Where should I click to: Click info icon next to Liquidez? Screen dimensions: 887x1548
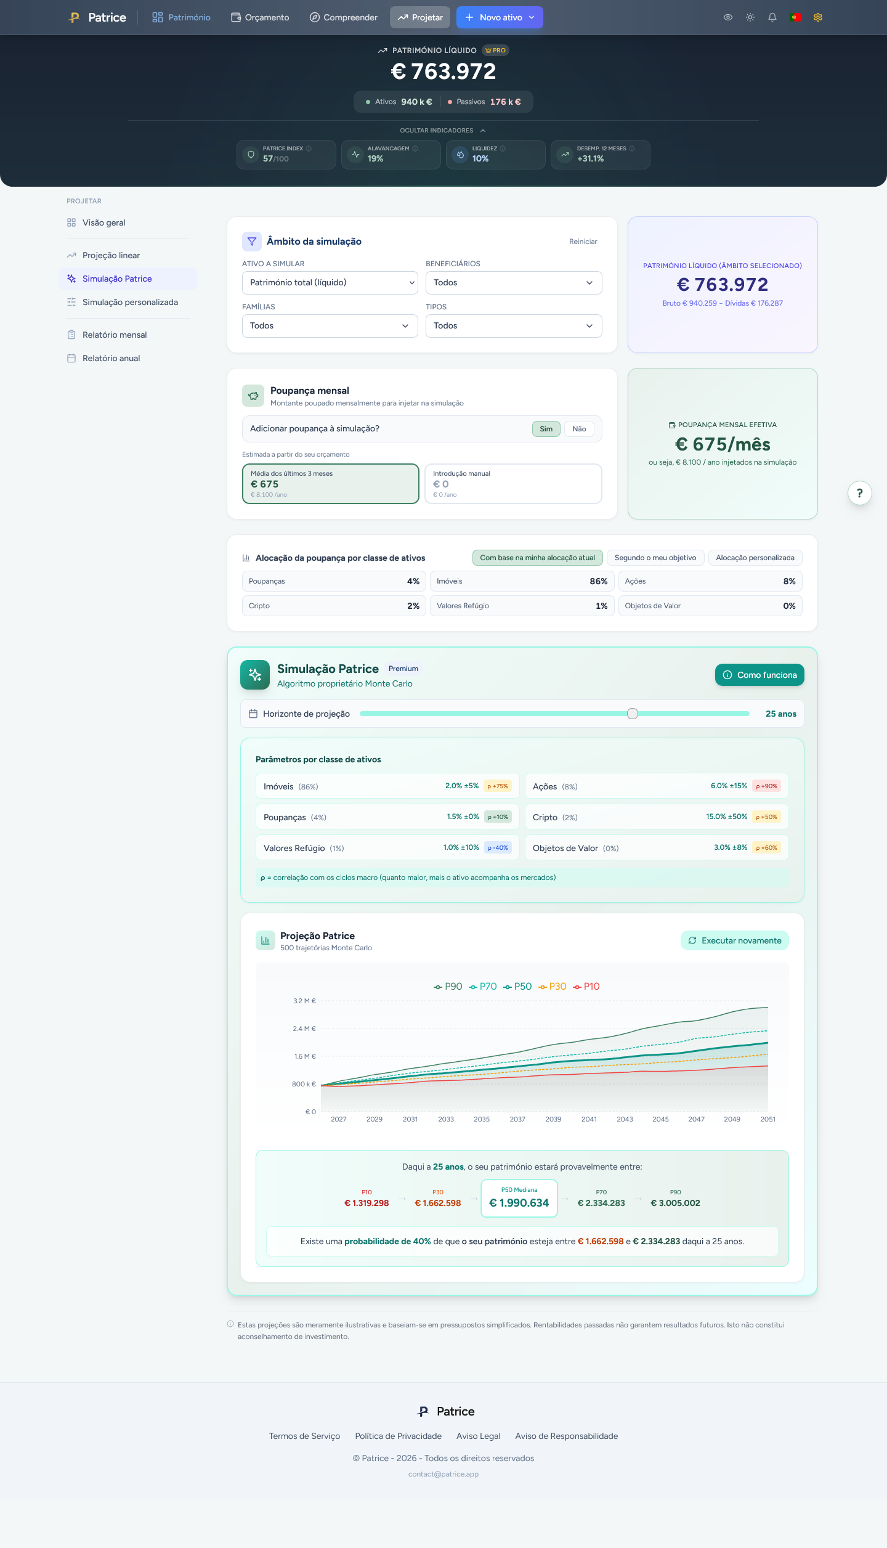[x=503, y=149]
